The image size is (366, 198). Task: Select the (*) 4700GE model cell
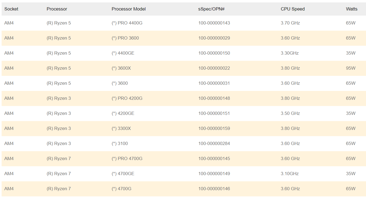(123, 174)
